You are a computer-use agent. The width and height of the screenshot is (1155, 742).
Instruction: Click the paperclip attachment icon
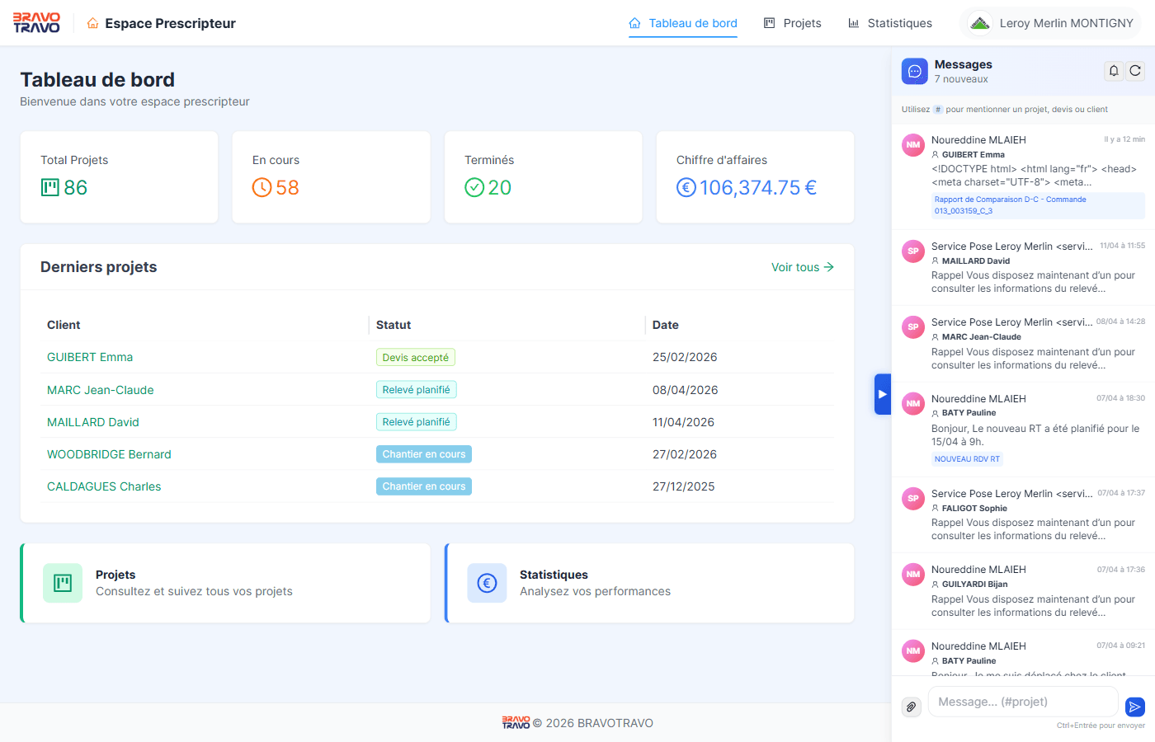point(912,707)
